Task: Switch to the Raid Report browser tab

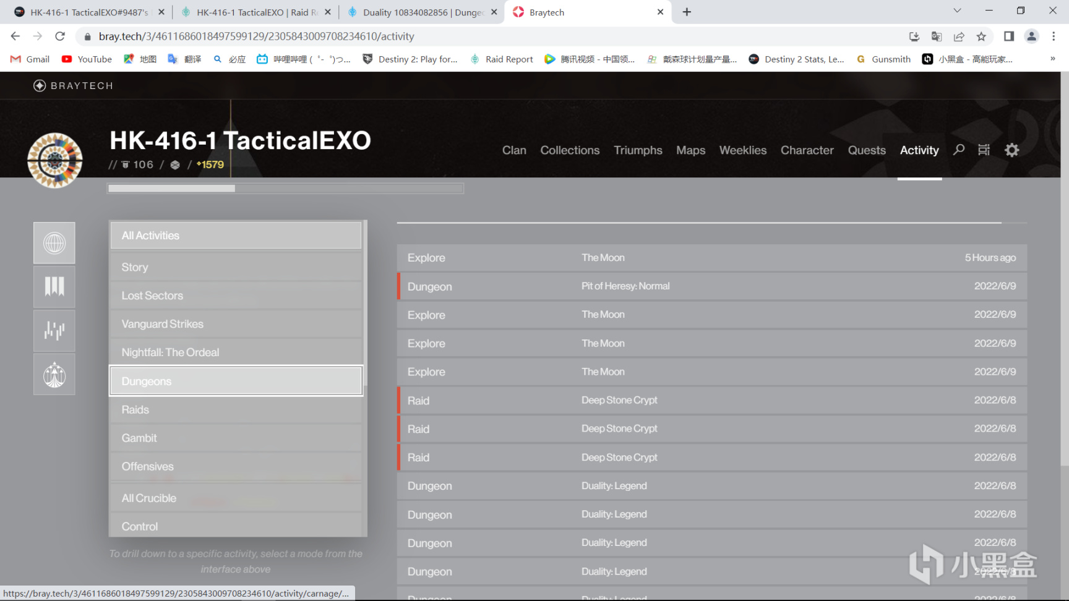Action: pyautogui.click(x=255, y=12)
